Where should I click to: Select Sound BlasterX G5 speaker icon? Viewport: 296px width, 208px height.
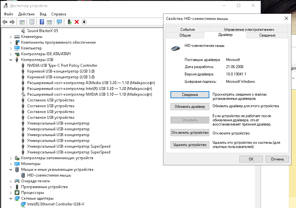23,31
